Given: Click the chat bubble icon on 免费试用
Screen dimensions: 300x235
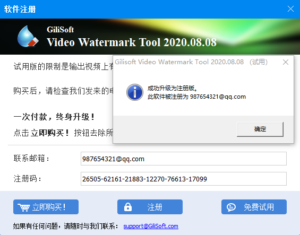Looking at the screenshot, I should [x=231, y=207].
